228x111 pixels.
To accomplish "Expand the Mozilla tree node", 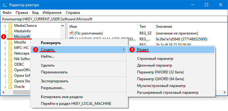I will click(5, 43).
